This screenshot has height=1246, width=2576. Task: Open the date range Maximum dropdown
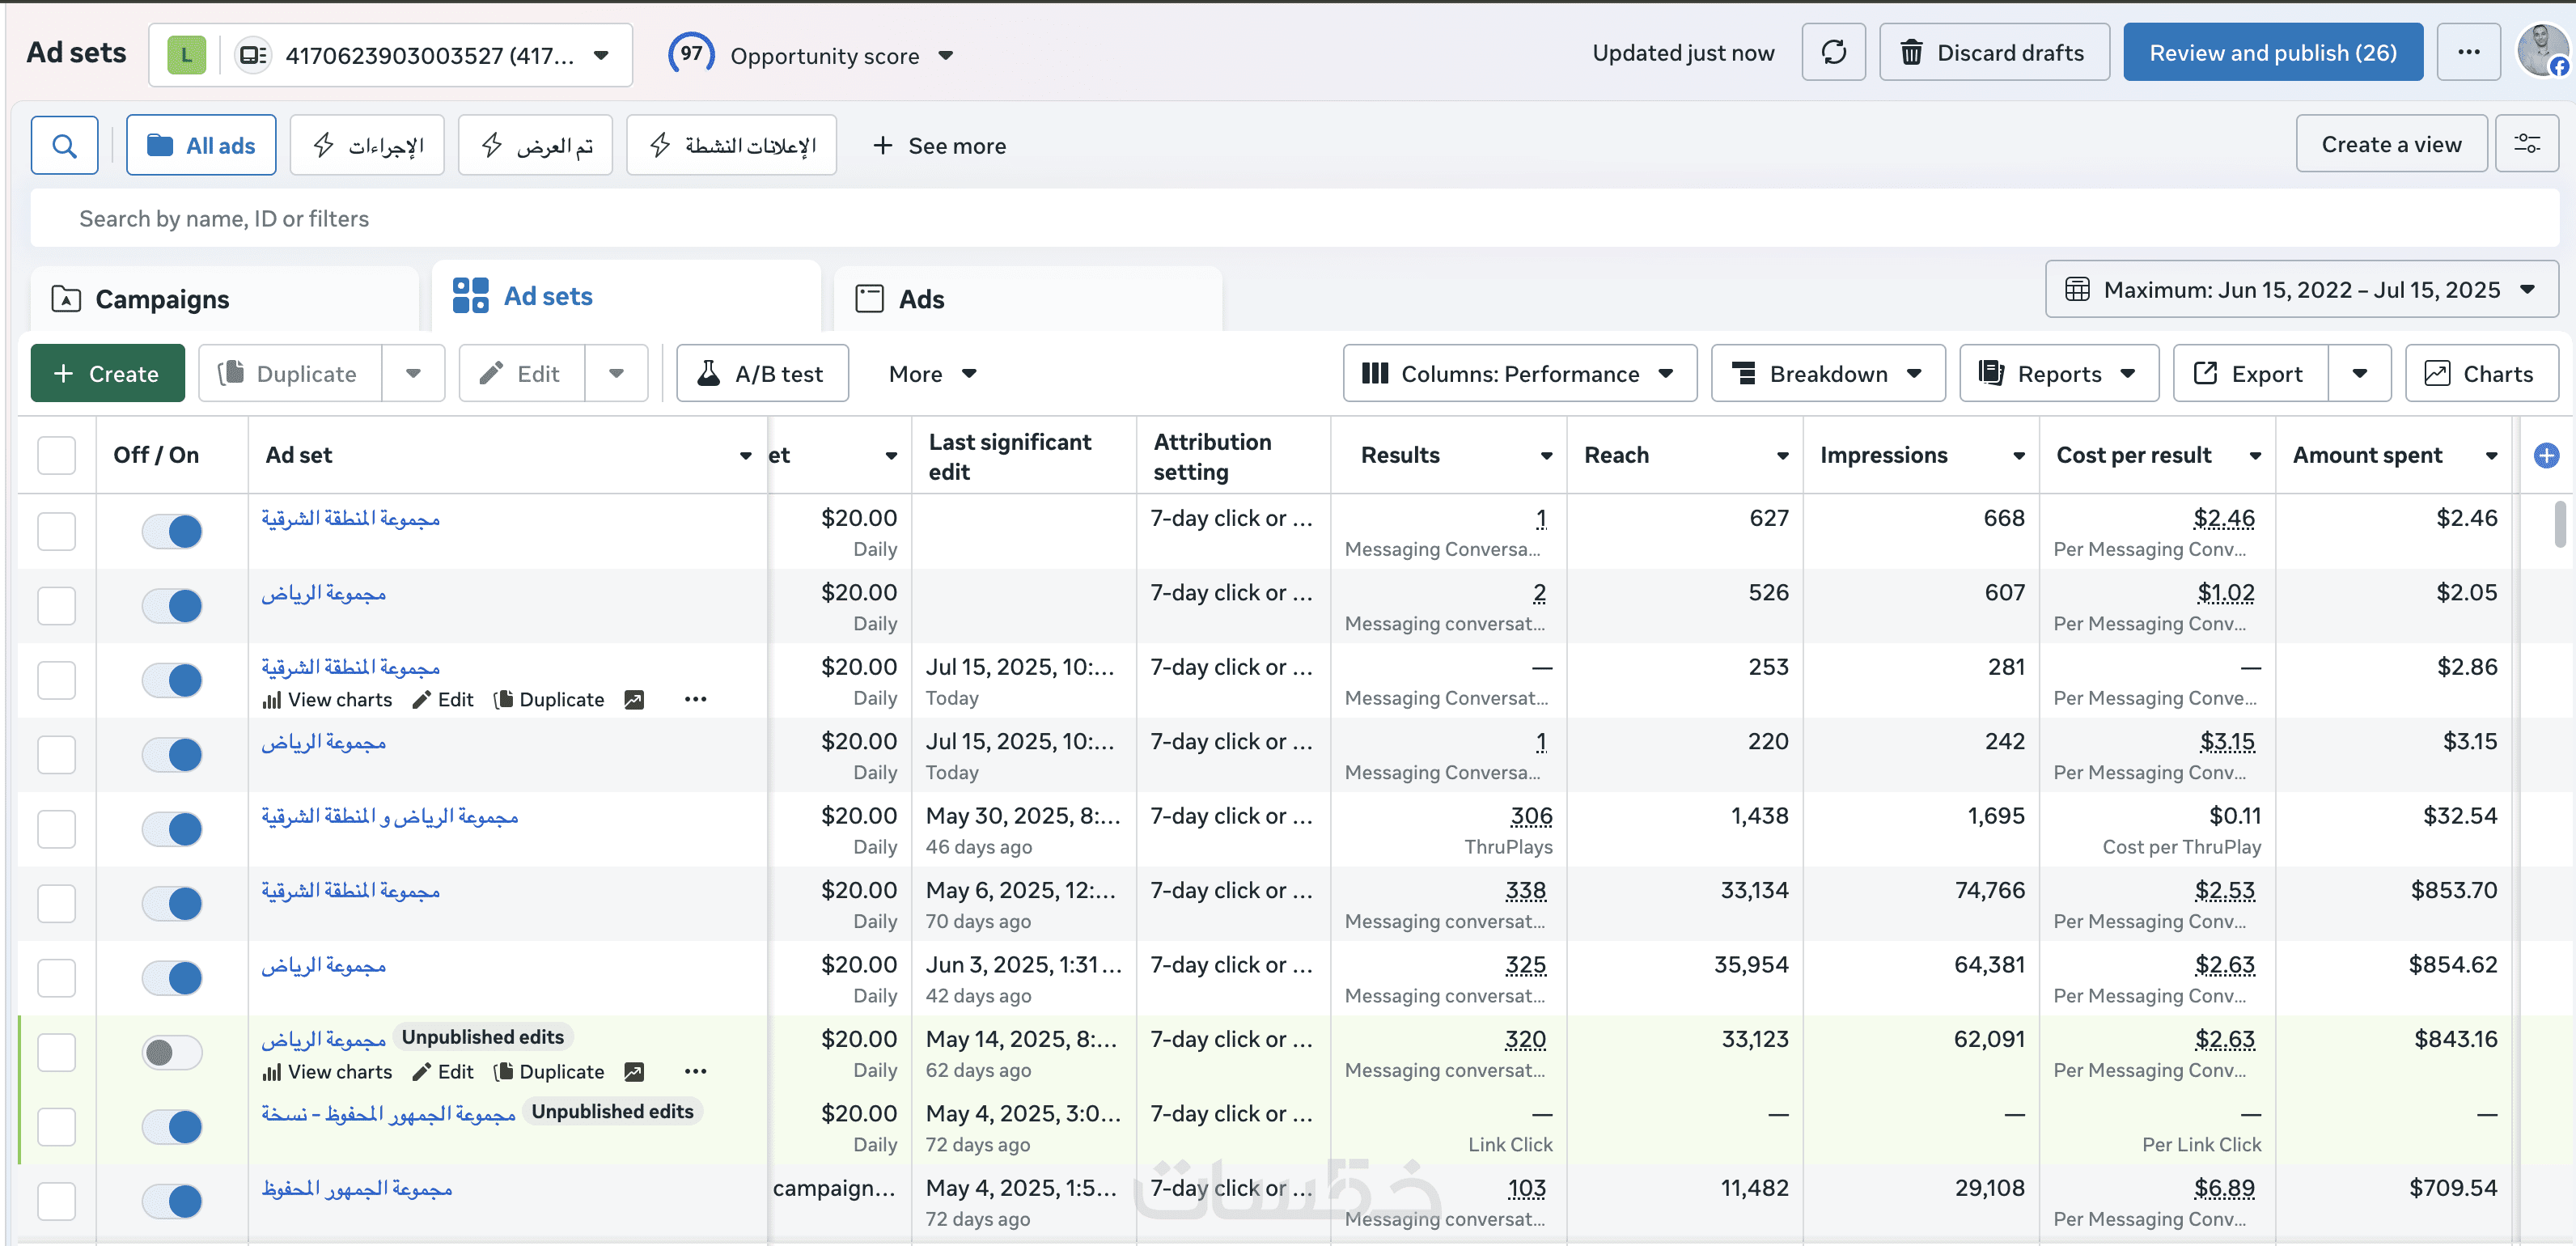(x=2301, y=290)
